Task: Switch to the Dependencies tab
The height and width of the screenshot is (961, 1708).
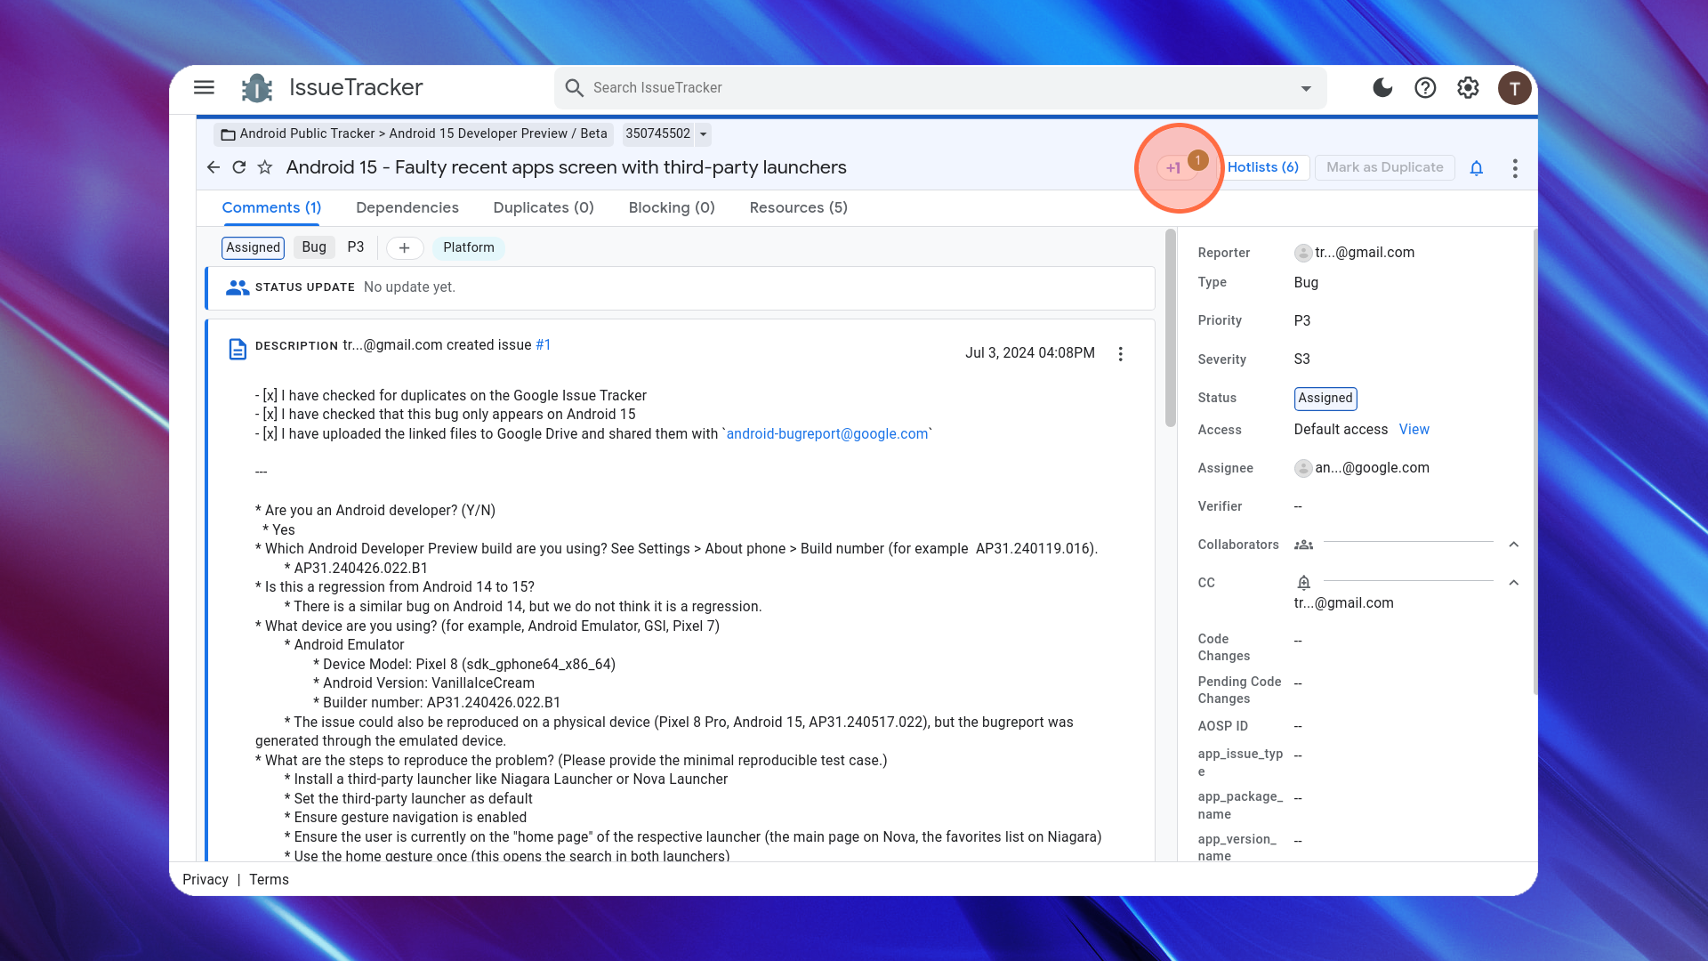Action: tap(407, 207)
